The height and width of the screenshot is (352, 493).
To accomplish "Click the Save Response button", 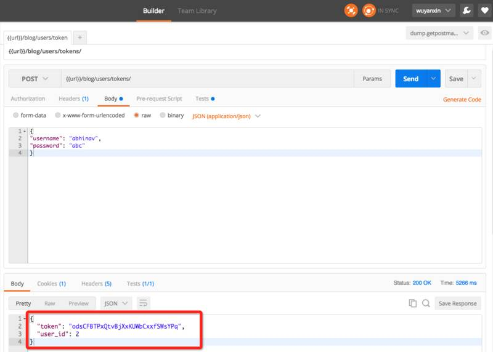I will coord(458,303).
